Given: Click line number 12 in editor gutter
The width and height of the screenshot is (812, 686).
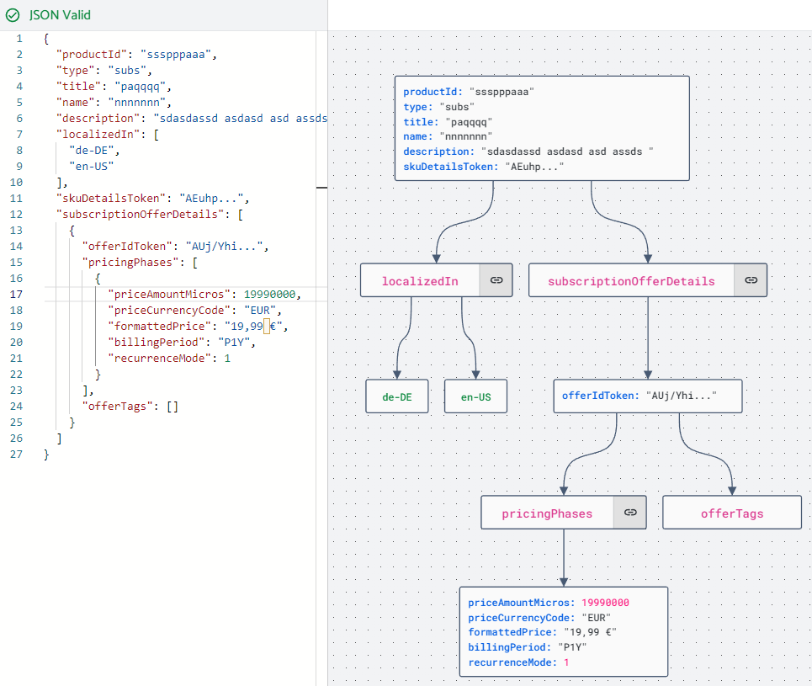Looking at the screenshot, I should click(17, 215).
